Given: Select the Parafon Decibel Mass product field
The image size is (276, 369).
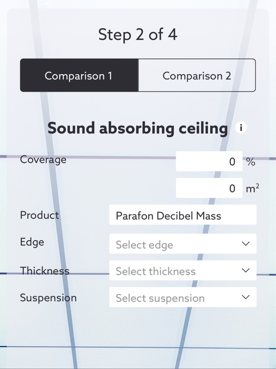Looking at the screenshot, I should pyautogui.click(x=183, y=215).
